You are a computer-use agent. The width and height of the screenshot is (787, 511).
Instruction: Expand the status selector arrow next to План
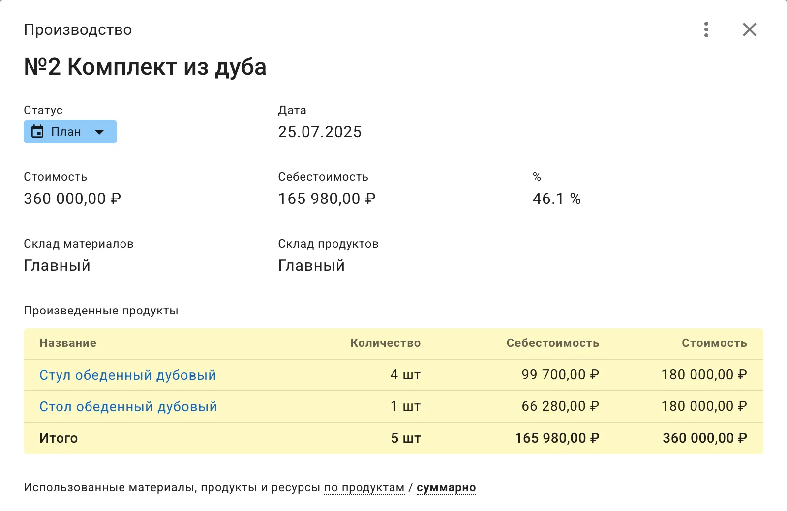[100, 131]
